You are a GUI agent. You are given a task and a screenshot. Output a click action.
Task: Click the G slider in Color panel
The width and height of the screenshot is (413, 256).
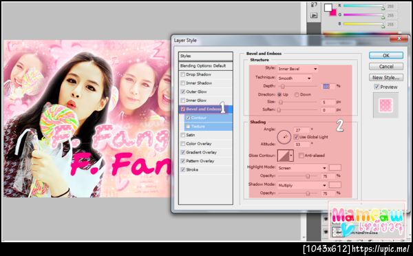(363, 15)
